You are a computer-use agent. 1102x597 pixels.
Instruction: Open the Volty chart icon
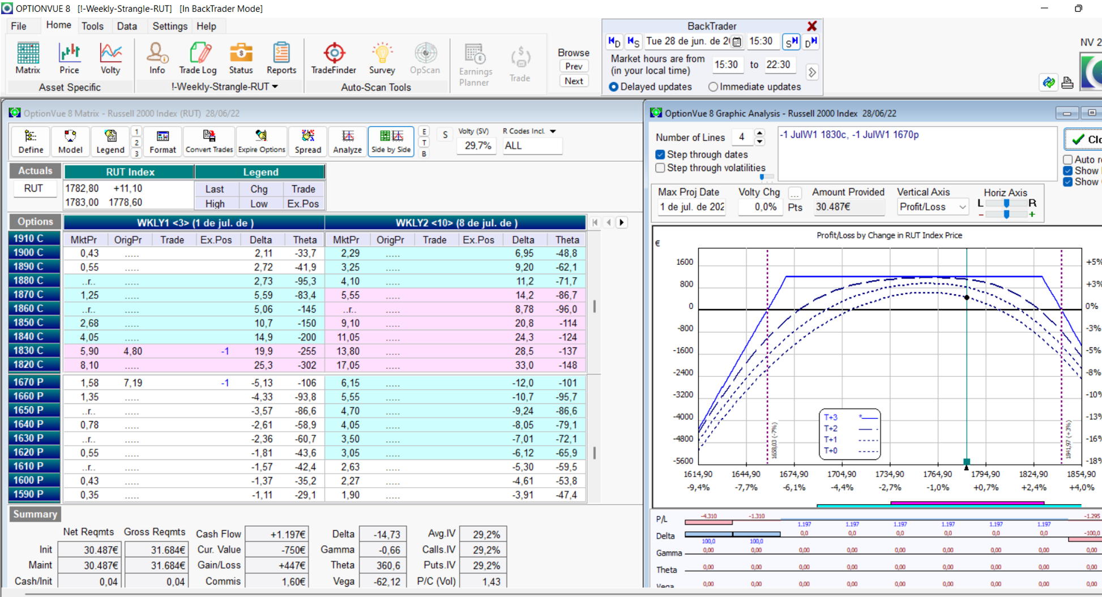click(110, 58)
